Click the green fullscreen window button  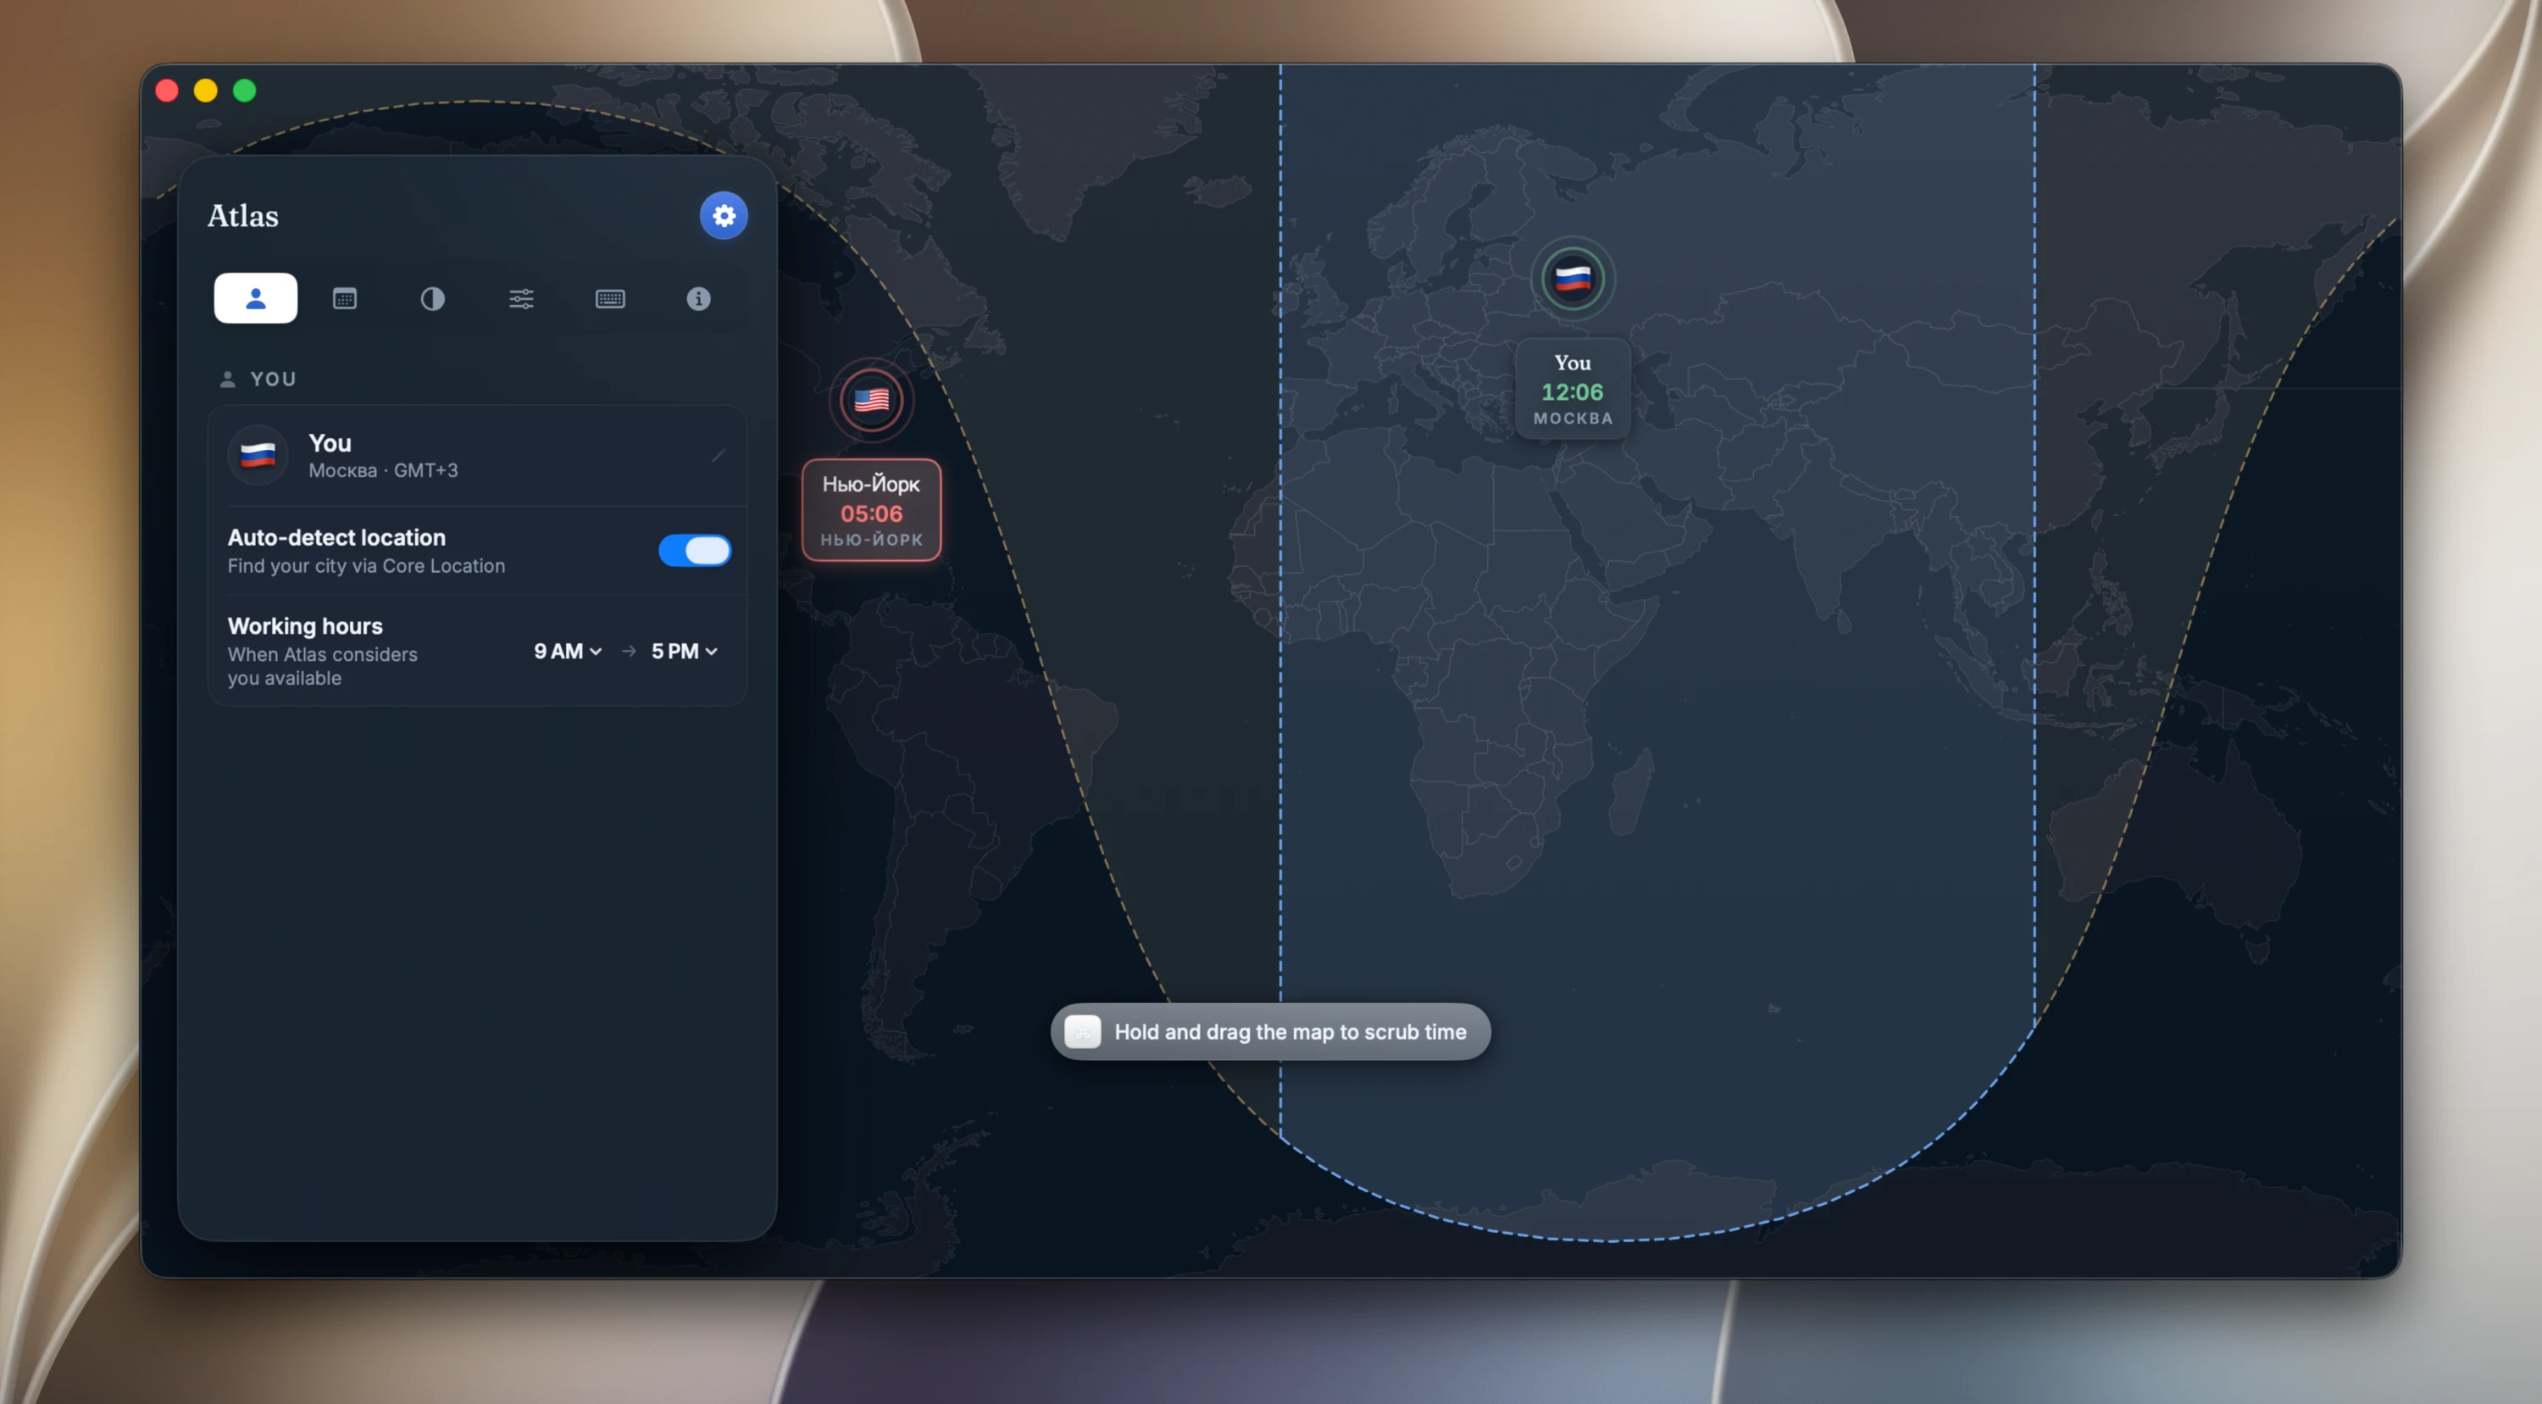[245, 91]
